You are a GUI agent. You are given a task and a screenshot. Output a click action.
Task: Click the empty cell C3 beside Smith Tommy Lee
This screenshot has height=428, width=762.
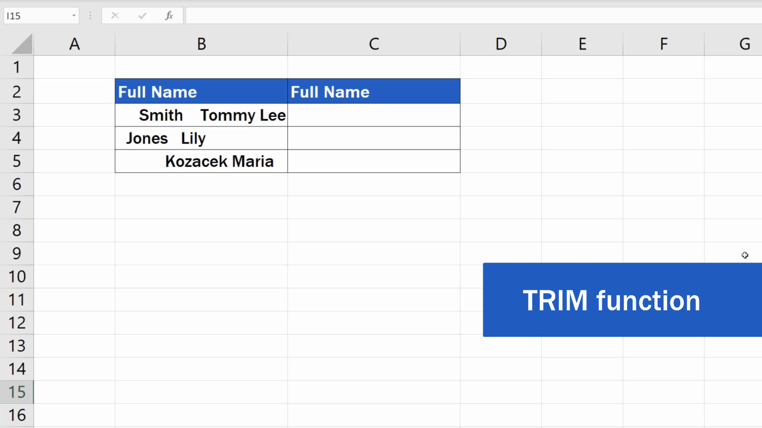374,115
